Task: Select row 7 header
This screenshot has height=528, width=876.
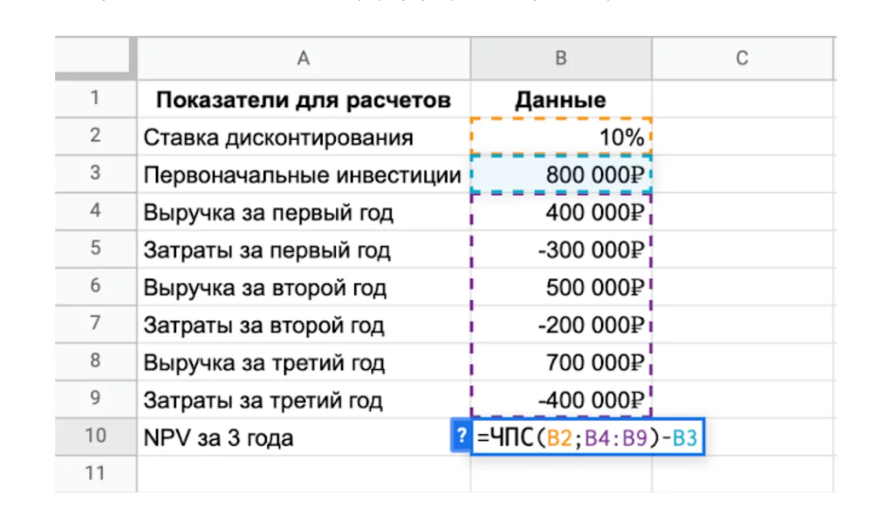Action: [x=96, y=324]
